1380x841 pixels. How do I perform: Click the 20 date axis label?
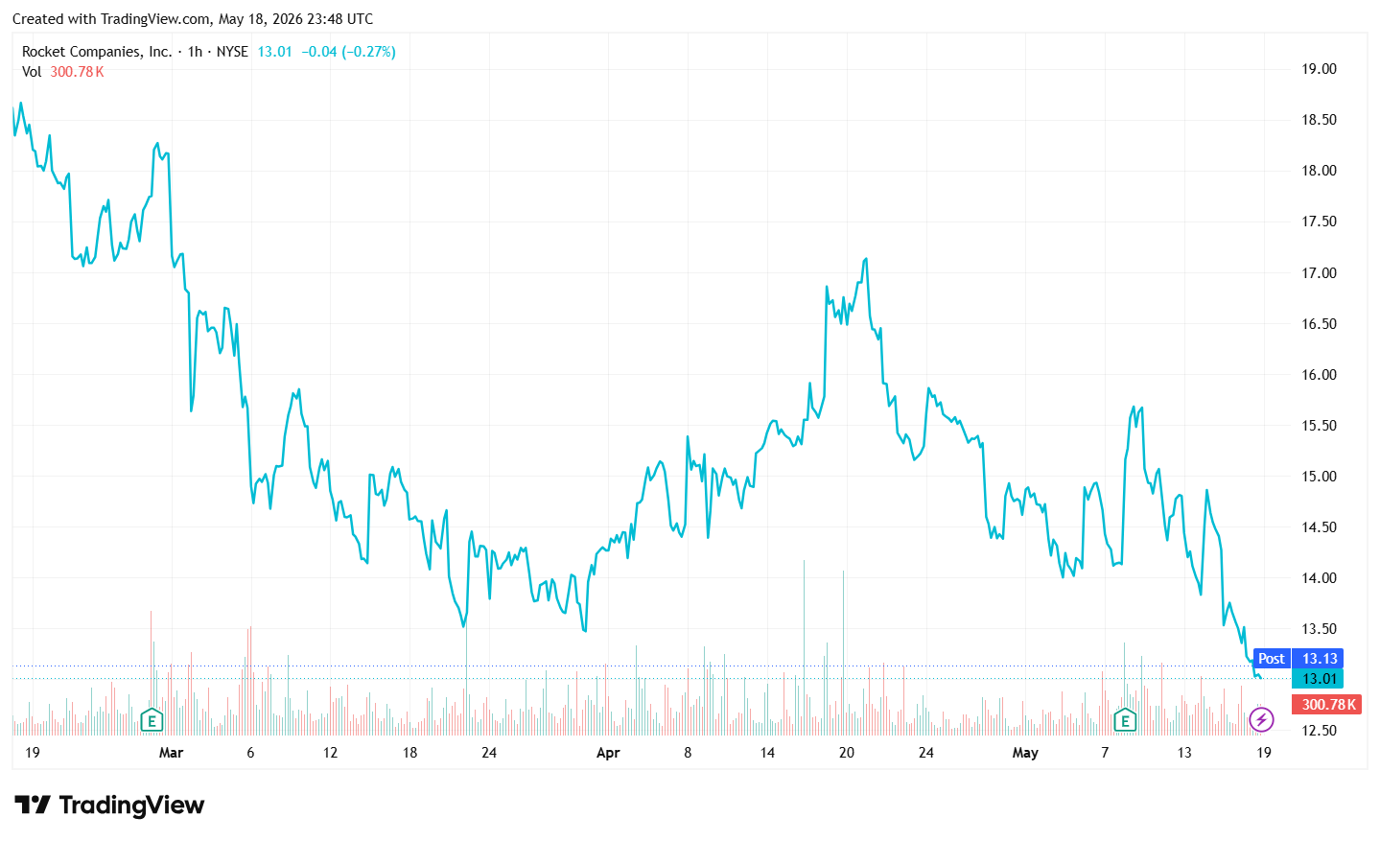tap(847, 753)
